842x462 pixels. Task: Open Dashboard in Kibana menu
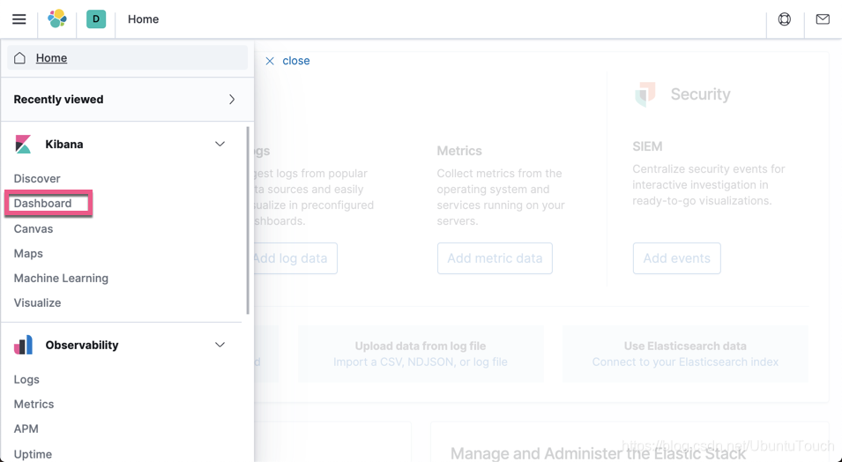pos(43,203)
